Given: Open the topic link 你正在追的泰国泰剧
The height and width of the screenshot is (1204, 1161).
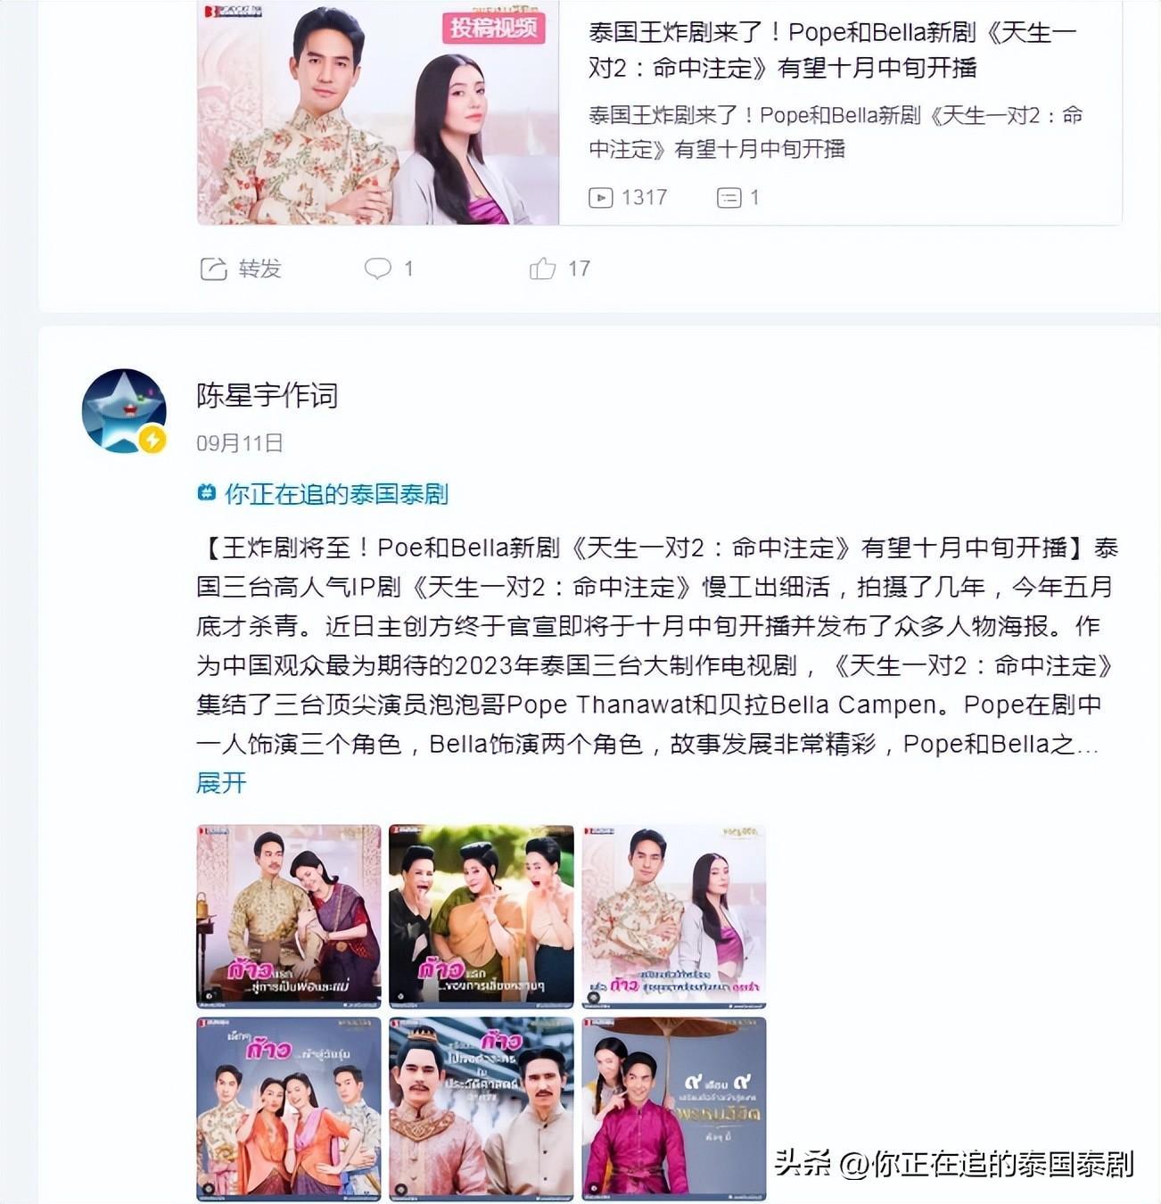Looking at the screenshot, I should pos(336,494).
